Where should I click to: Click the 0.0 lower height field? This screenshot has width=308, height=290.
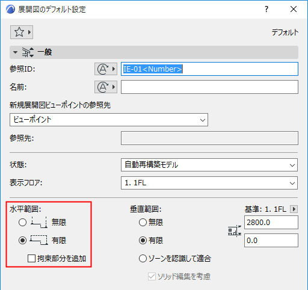(271, 240)
